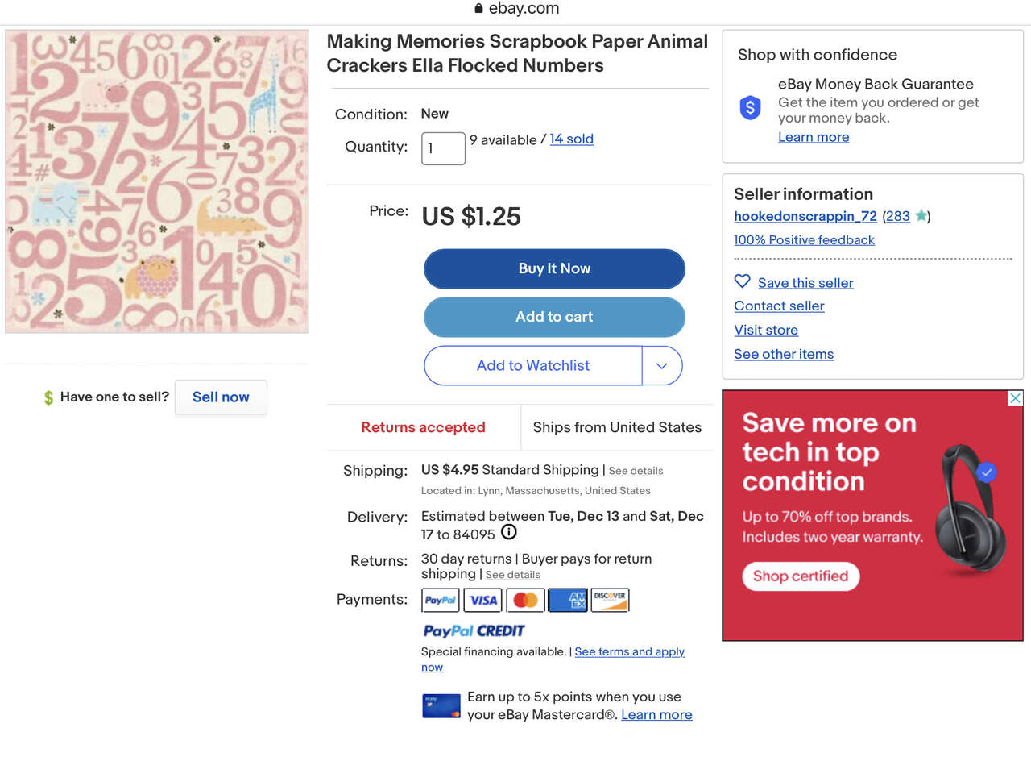Screen dimensions: 1031x757
Task: Open seller hookedonscrappin_72 profile link
Action: [x=805, y=216]
